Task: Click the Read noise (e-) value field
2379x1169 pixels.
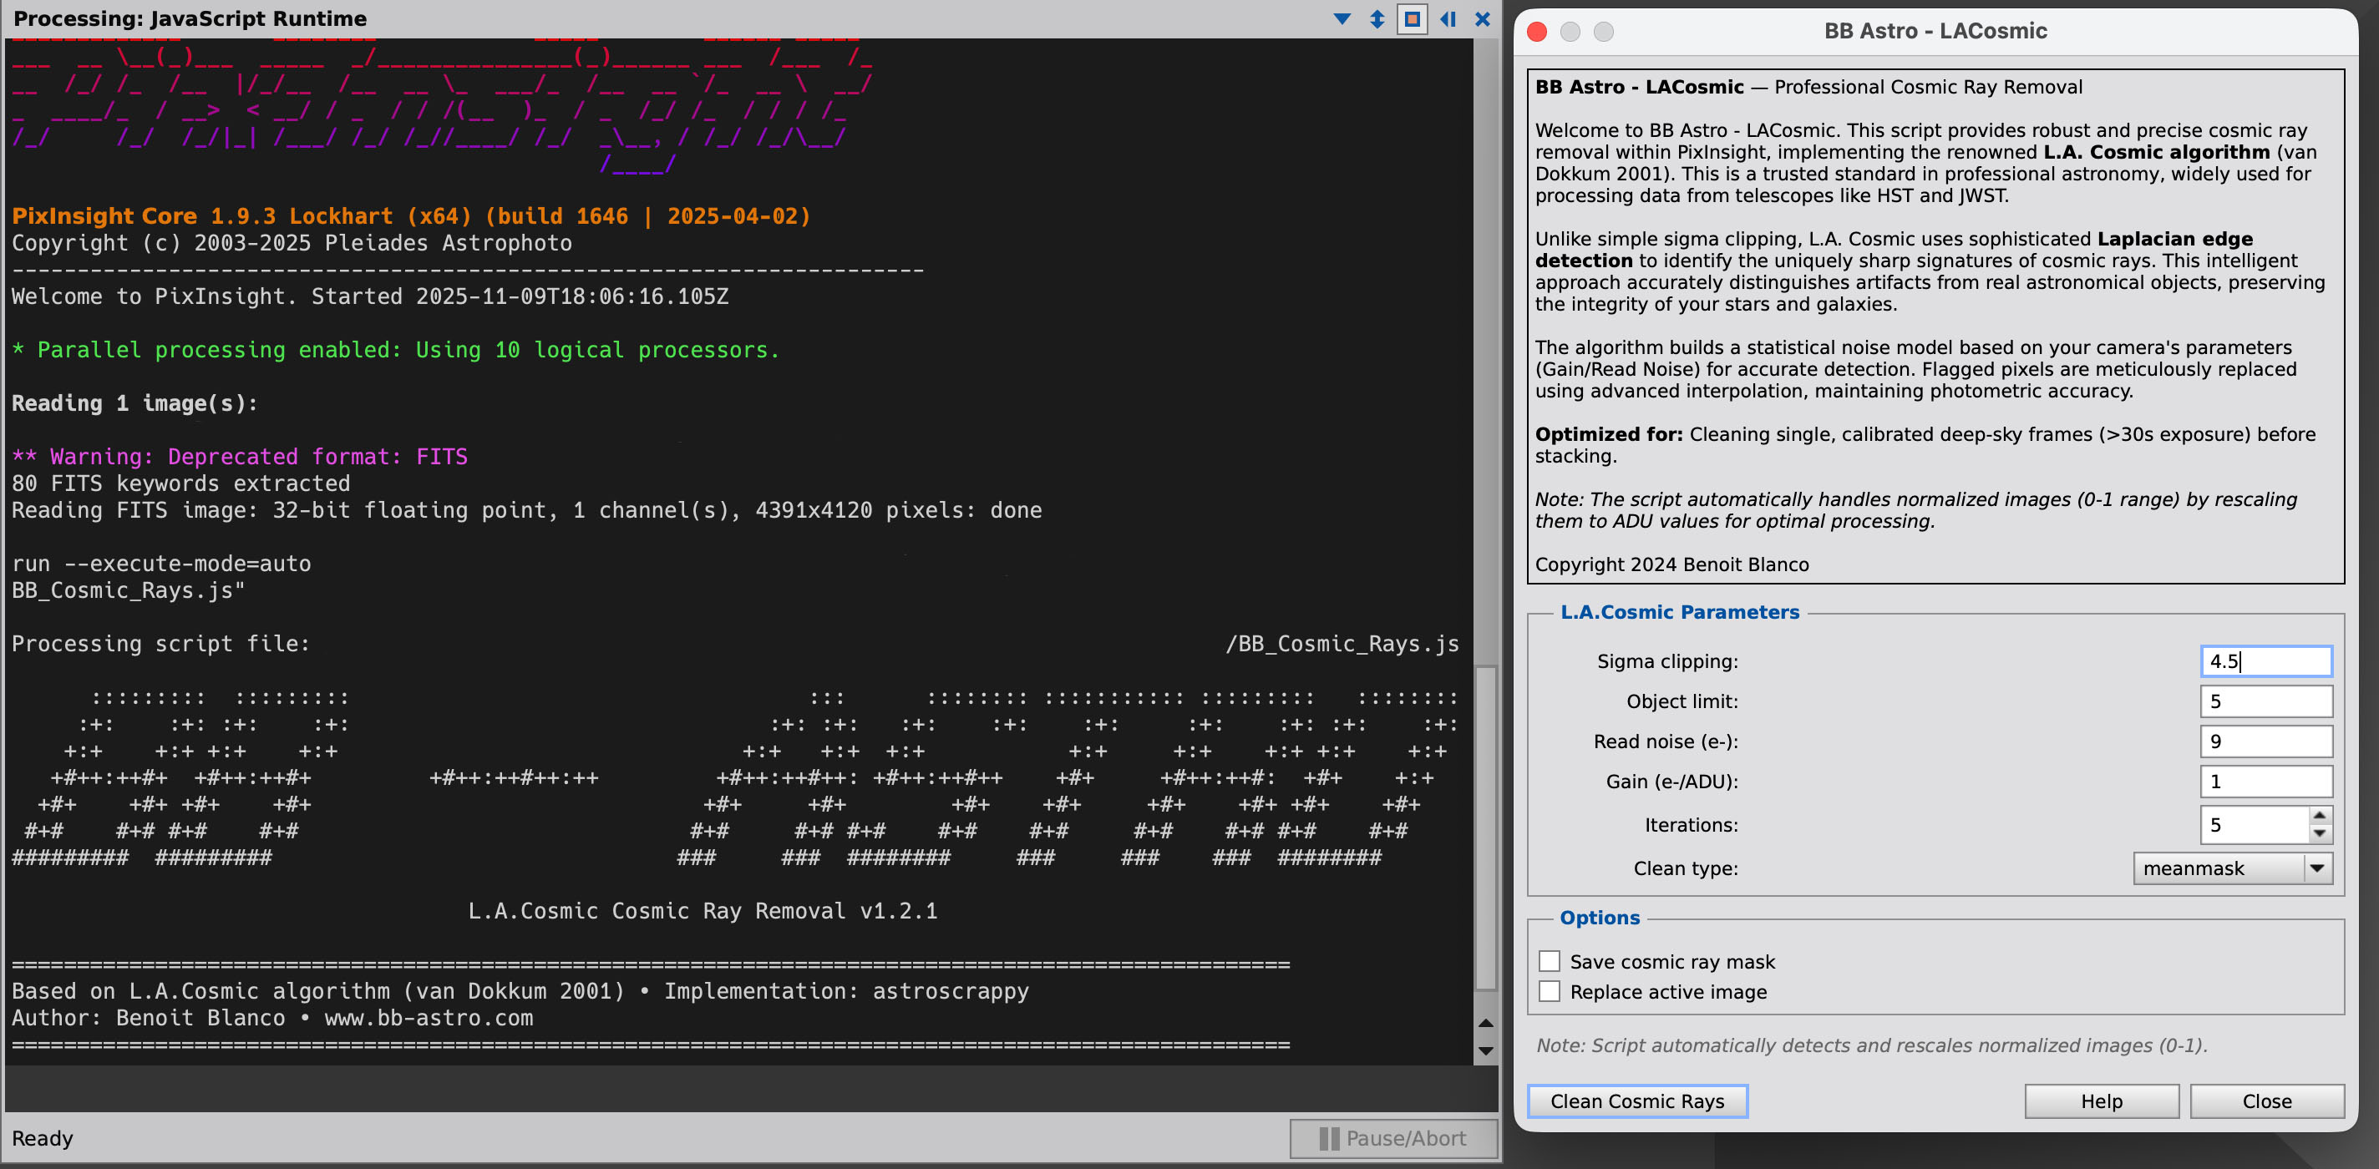Action: [x=2266, y=741]
